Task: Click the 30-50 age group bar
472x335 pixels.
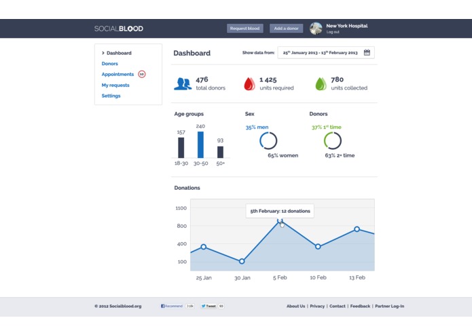Action: click(x=200, y=145)
